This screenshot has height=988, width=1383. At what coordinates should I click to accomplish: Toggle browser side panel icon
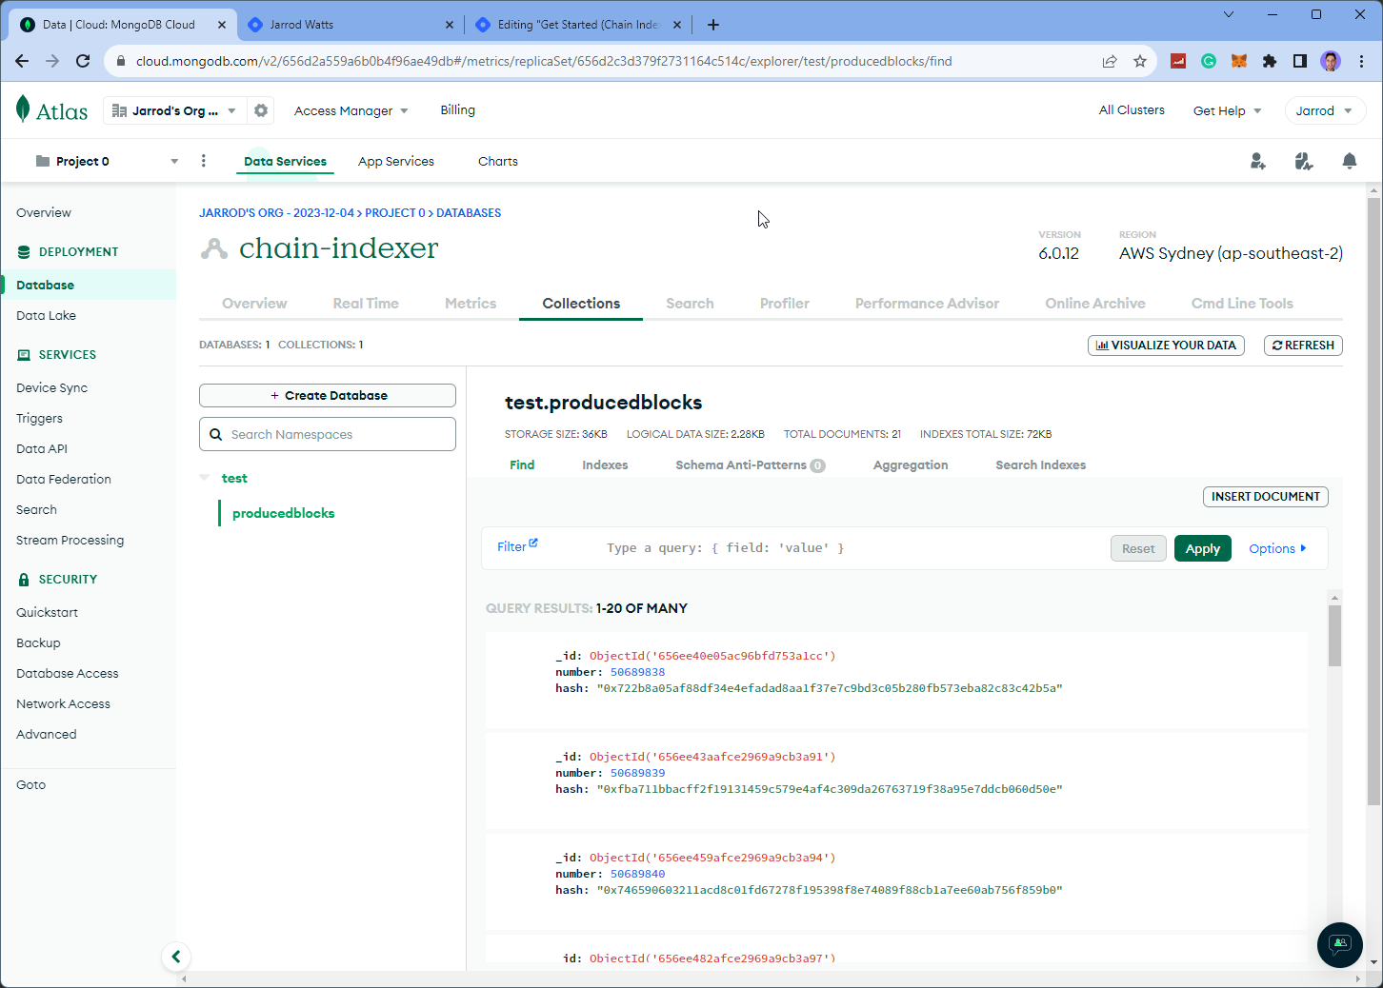(1300, 61)
